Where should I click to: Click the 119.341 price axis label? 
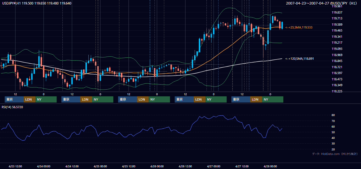click(x=337, y=37)
